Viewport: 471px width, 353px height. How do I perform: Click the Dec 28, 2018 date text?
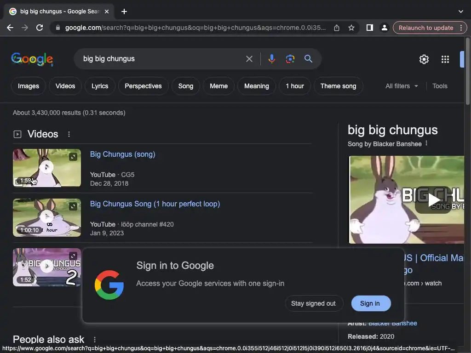point(109,183)
